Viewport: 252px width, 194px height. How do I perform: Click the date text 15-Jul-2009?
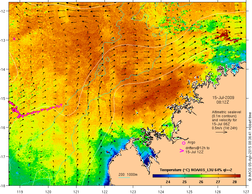point(223,98)
